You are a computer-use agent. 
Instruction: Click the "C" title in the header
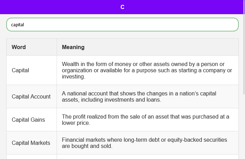point(122,7)
